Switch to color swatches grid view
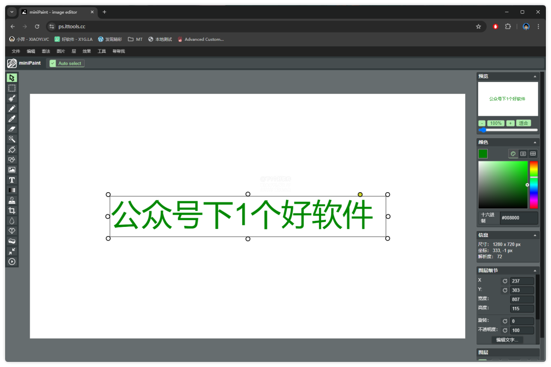This screenshot has width=551, height=367. pyautogui.click(x=533, y=153)
